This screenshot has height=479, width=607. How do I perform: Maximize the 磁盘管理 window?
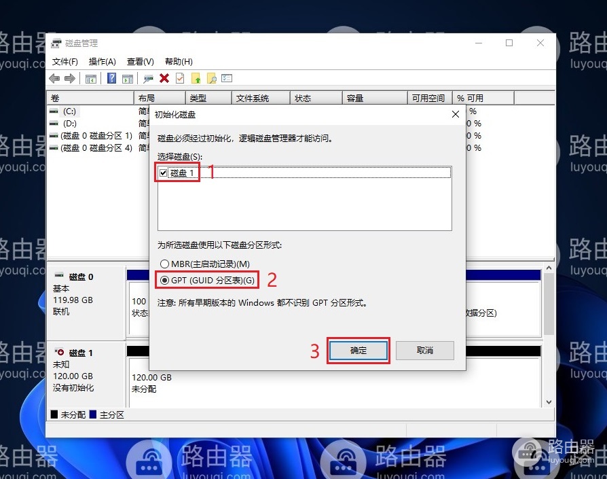pos(509,43)
